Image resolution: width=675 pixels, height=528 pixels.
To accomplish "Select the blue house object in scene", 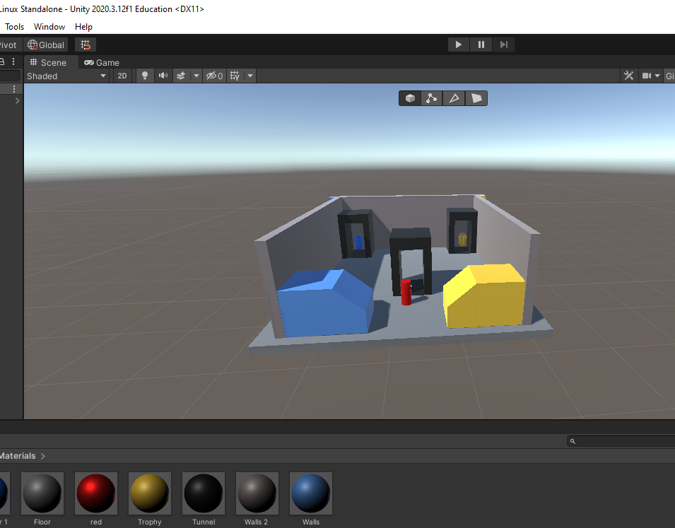I will coord(325,303).
